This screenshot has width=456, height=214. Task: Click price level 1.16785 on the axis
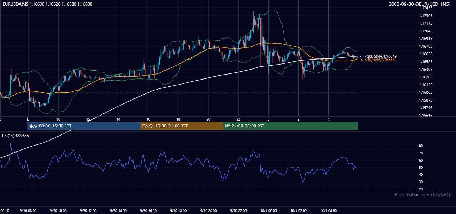point(425,46)
